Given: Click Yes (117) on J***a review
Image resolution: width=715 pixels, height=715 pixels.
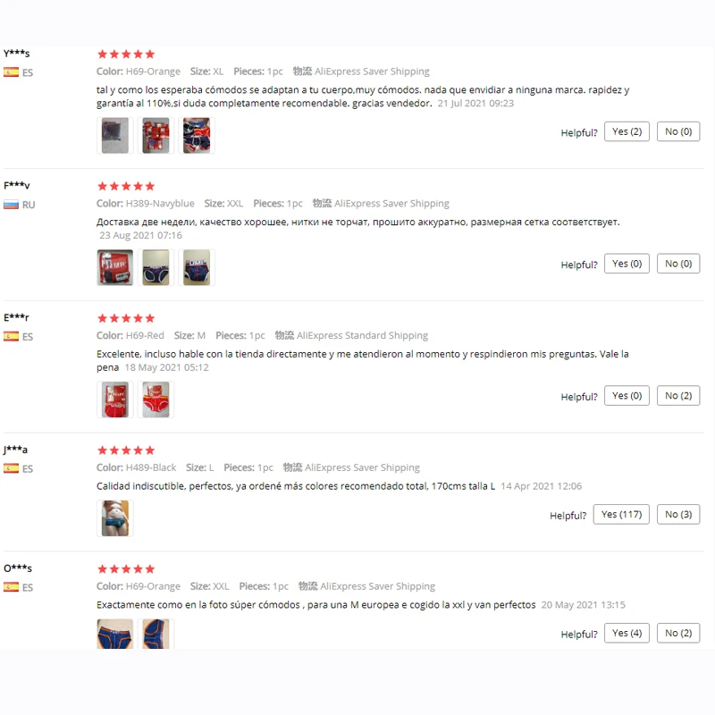Looking at the screenshot, I should (x=621, y=515).
